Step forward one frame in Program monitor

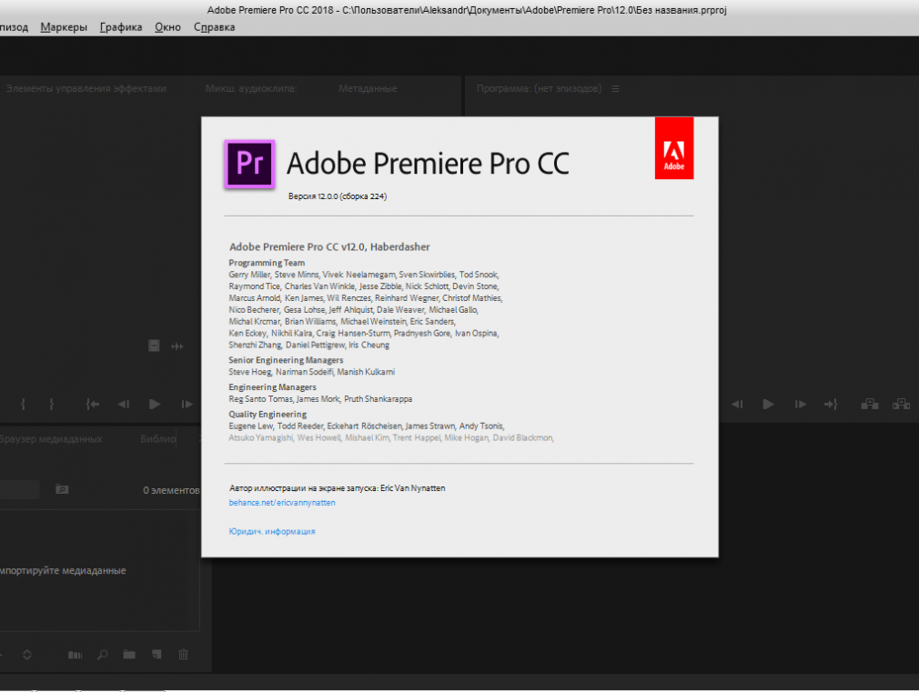click(x=801, y=405)
